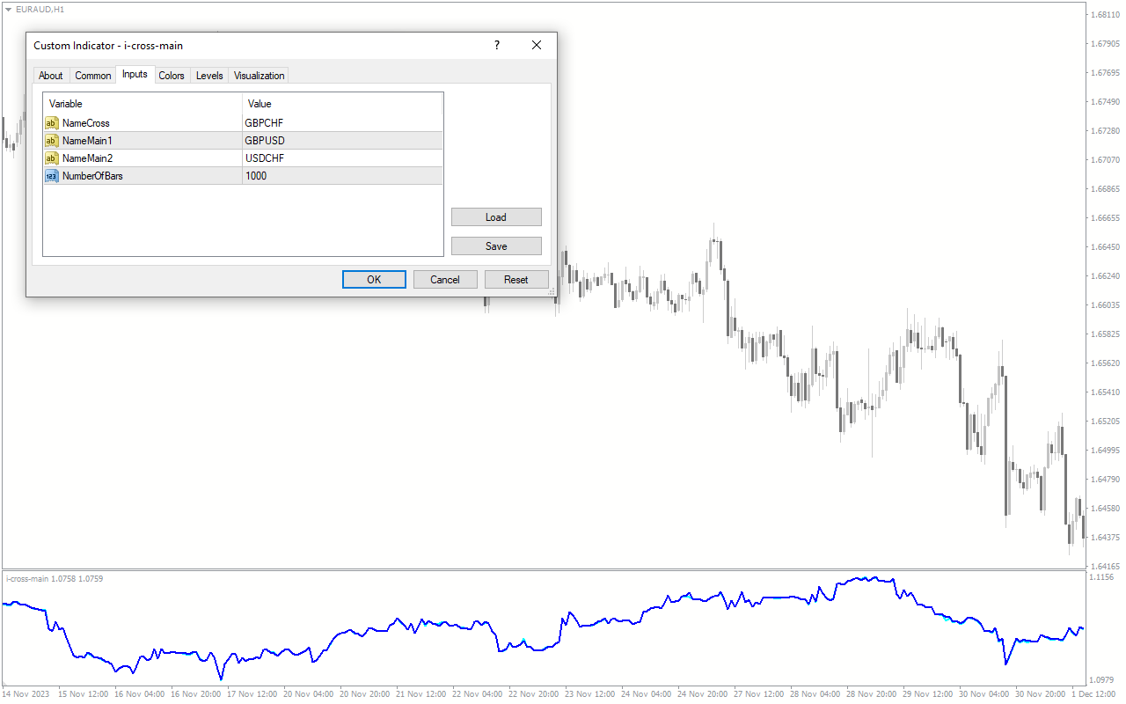This screenshot has width=1126, height=704.
Task: Click the i-cross-main indicator label
Action: click(55, 578)
